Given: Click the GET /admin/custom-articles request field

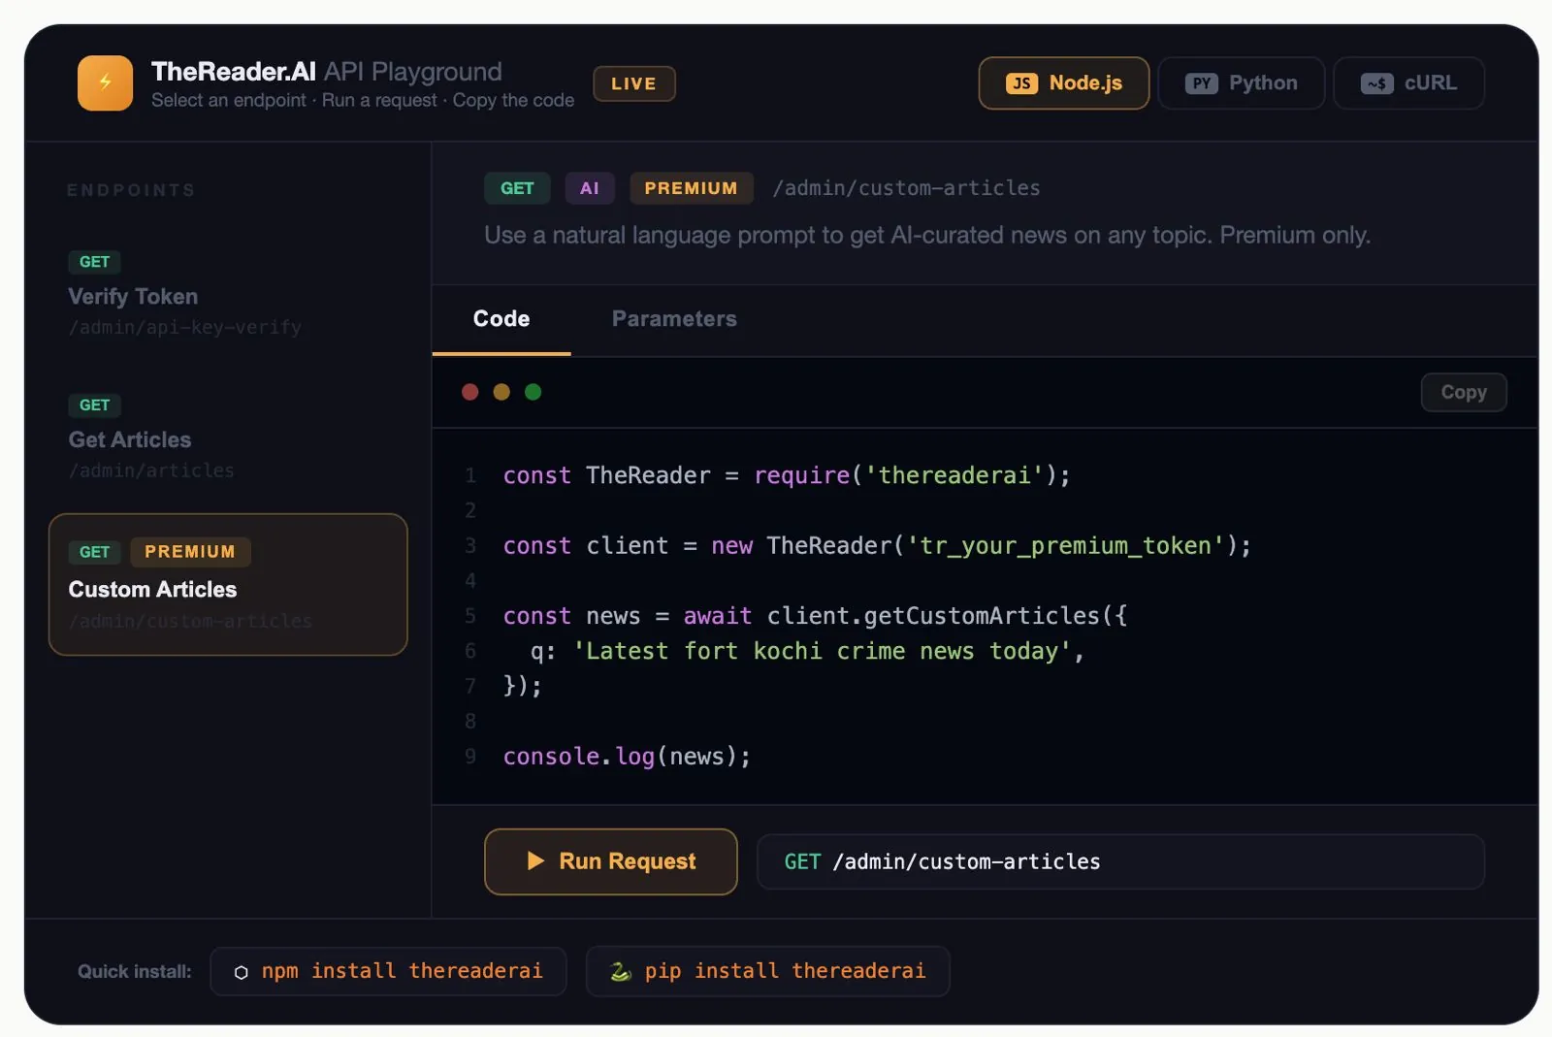Looking at the screenshot, I should tap(1120, 861).
